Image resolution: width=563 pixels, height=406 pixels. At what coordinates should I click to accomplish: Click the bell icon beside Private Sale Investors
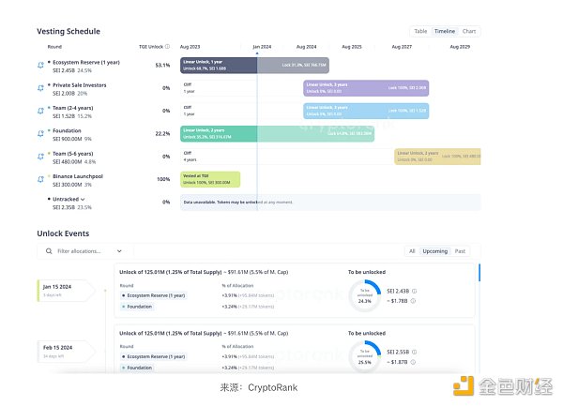click(x=40, y=88)
